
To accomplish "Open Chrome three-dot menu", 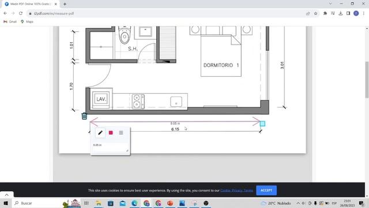I will (x=364, y=13).
